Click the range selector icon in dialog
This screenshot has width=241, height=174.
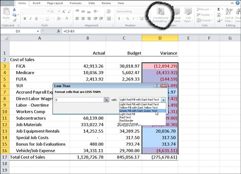(106, 100)
